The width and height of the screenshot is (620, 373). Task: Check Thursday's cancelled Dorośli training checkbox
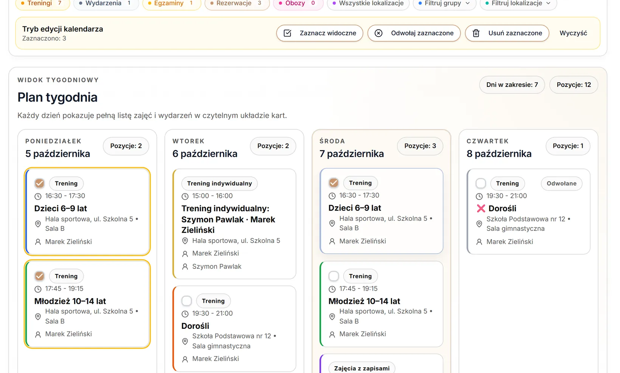coord(480,183)
